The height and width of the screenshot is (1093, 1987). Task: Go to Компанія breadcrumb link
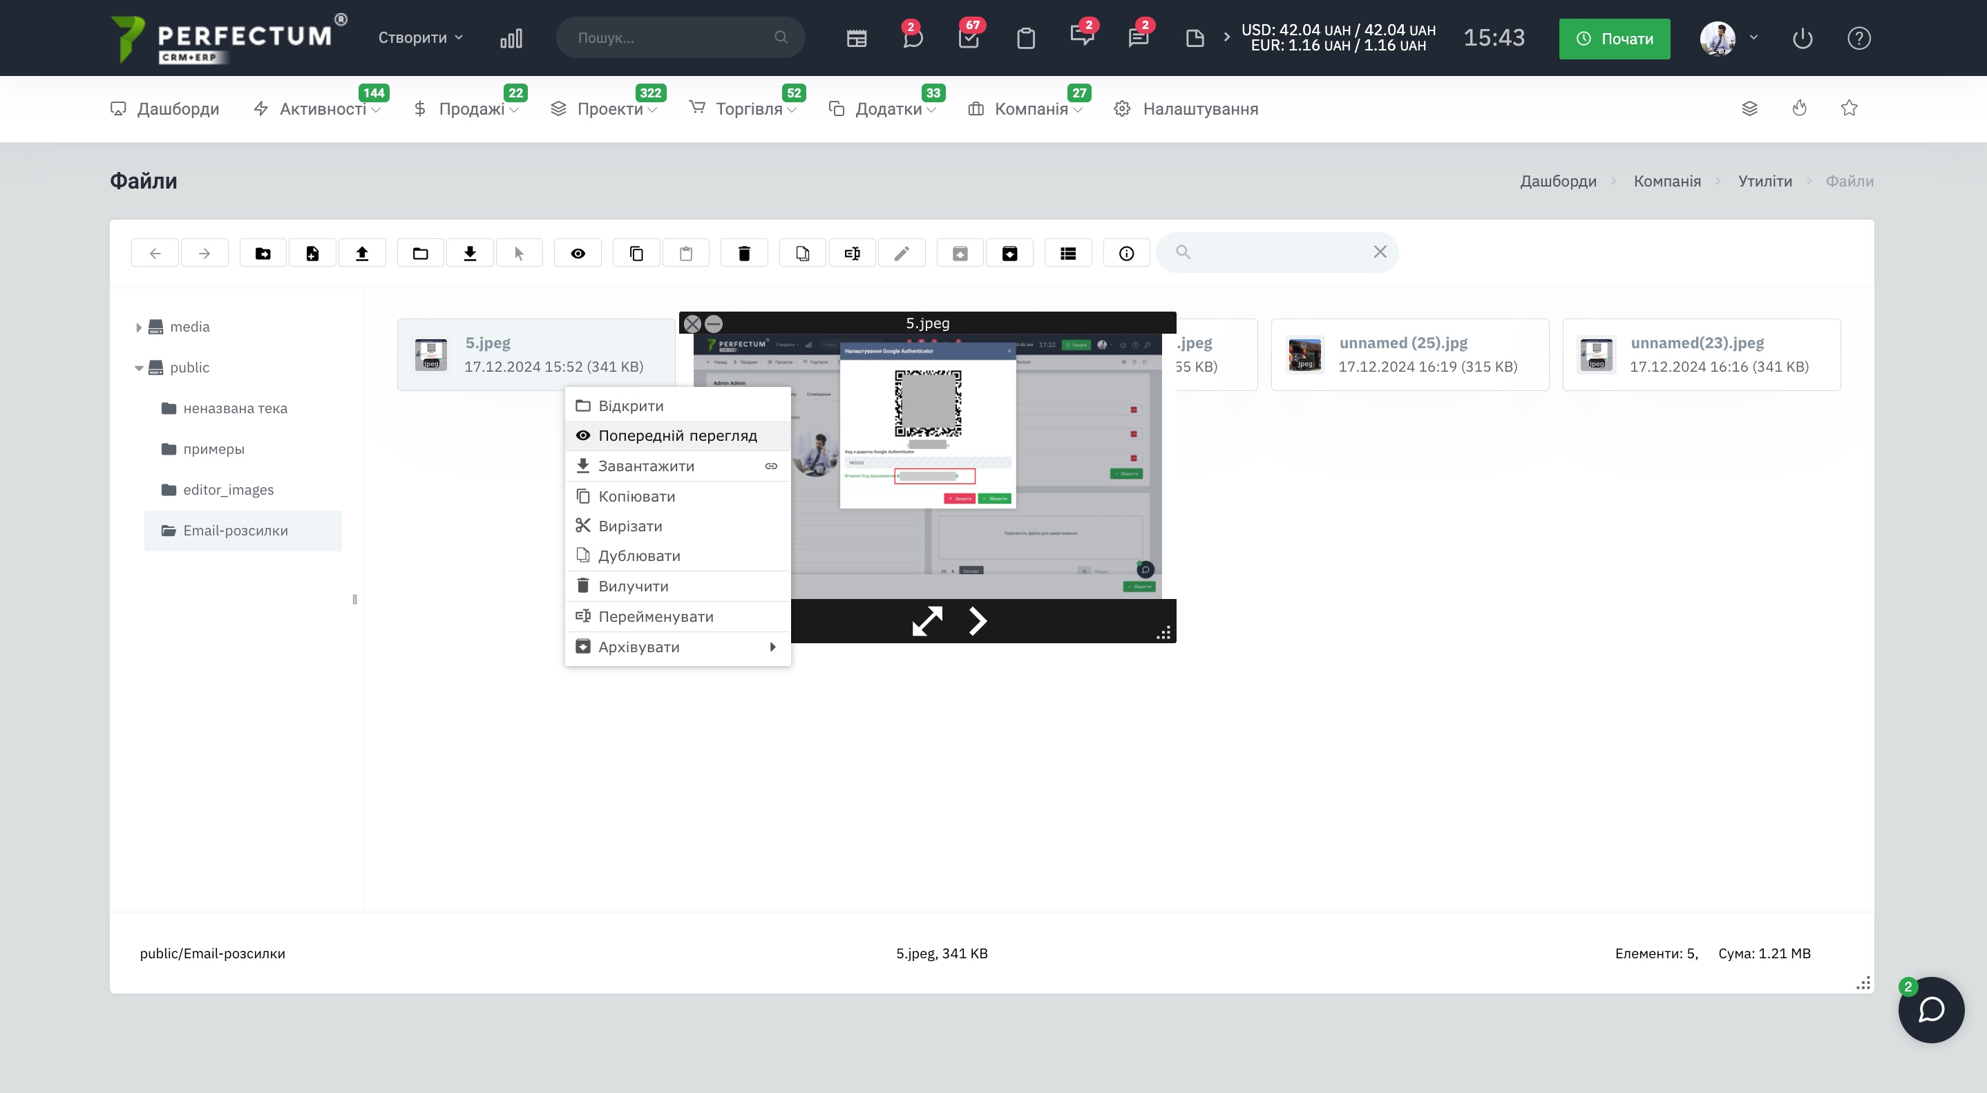pyautogui.click(x=1667, y=181)
